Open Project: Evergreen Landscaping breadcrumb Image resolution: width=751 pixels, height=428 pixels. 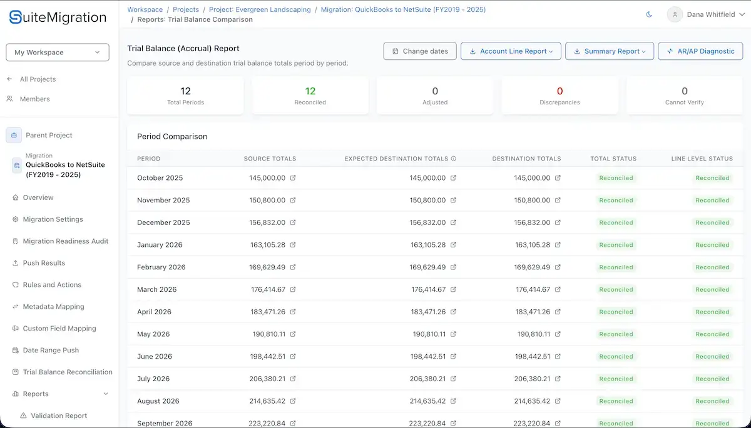260,9
